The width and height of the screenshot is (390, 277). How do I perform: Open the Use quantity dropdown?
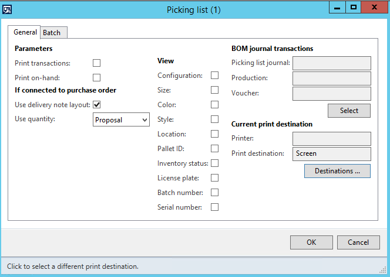[122, 119]
